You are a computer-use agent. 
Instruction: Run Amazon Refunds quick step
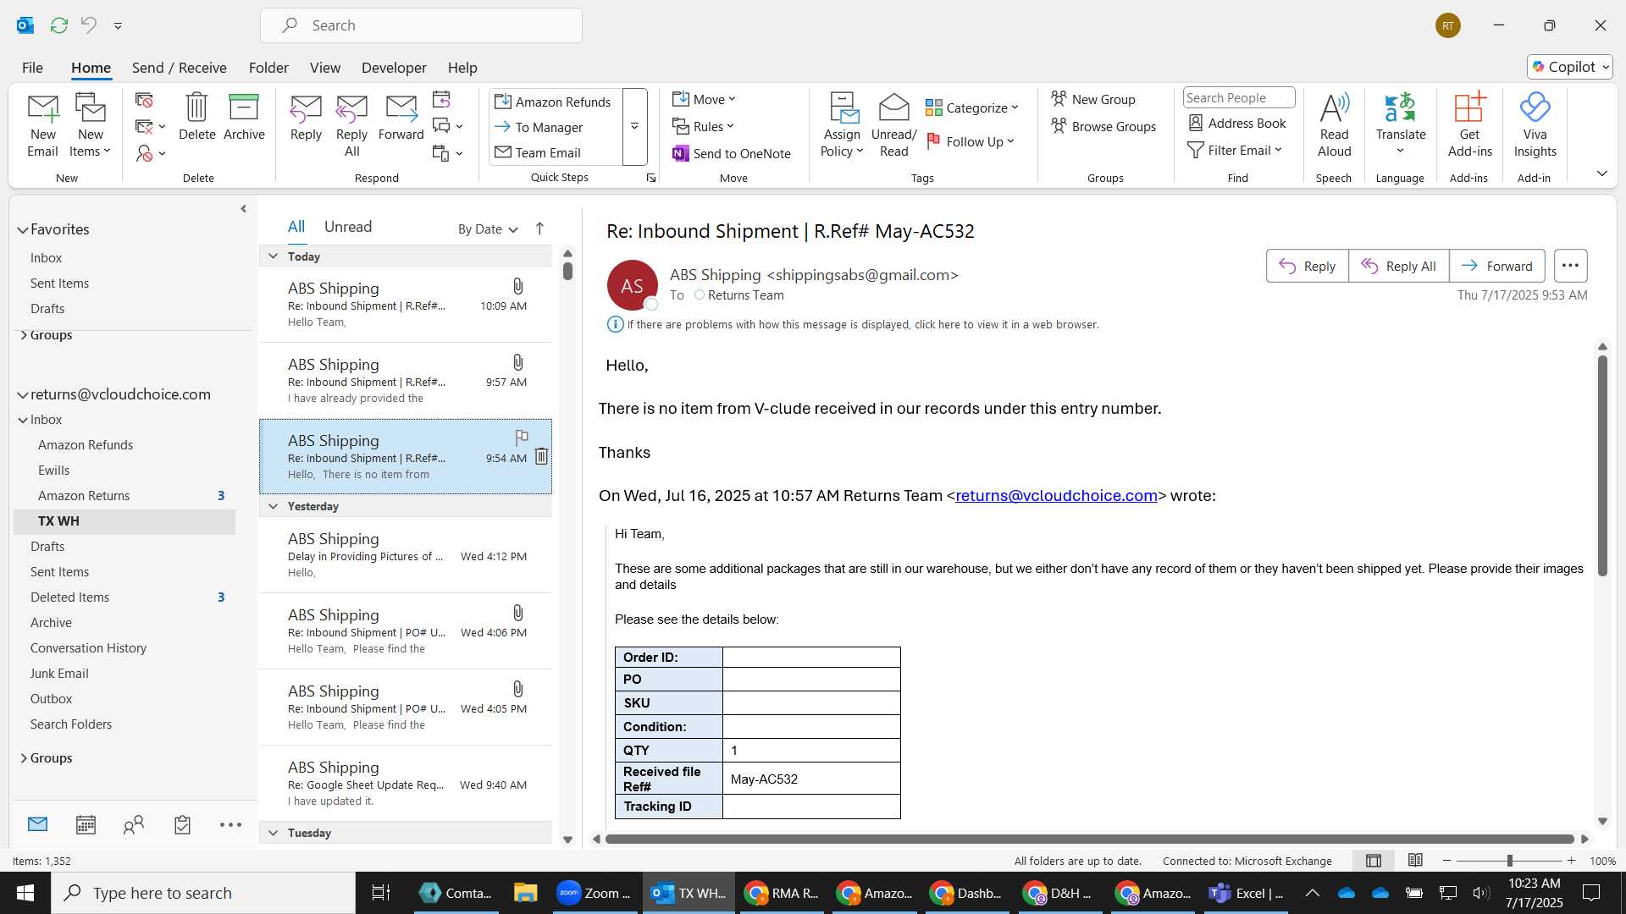coord(554,102)
